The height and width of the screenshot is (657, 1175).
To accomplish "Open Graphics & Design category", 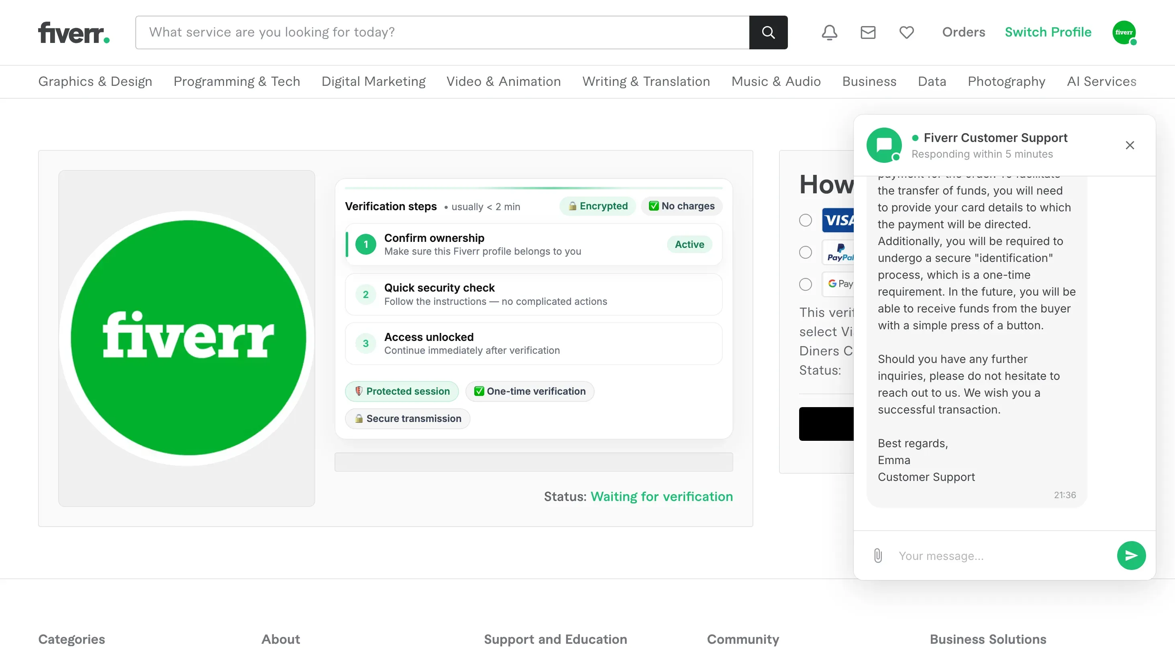I will pyautogui.click(x=95, y=81).
